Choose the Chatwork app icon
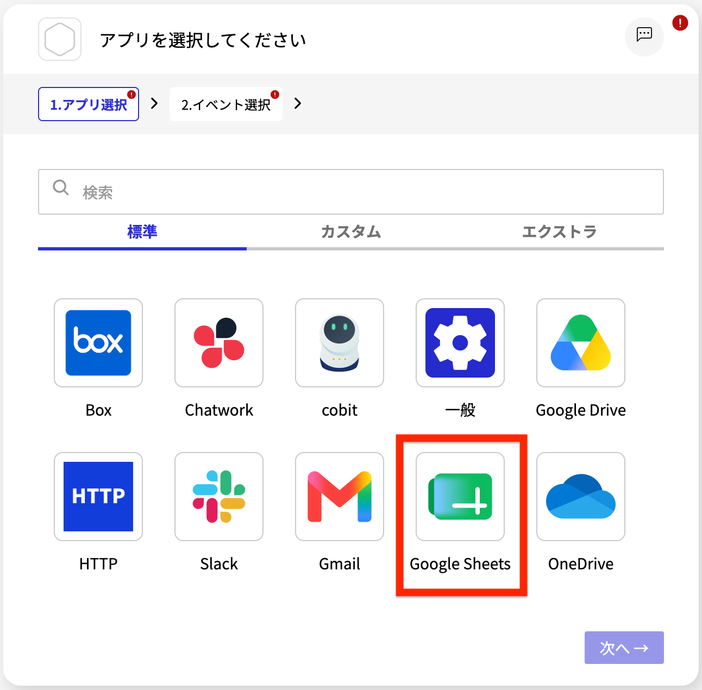This screenshot has width=702, height=690. click(x=219, y=343)
